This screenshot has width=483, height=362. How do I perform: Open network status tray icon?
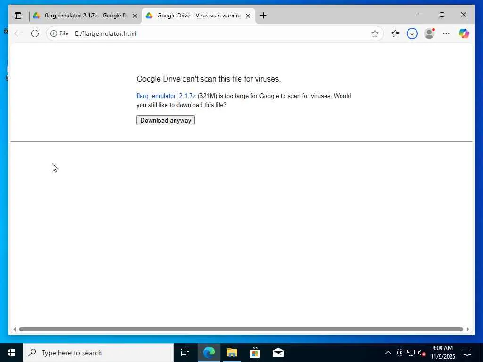click(411, 353)
